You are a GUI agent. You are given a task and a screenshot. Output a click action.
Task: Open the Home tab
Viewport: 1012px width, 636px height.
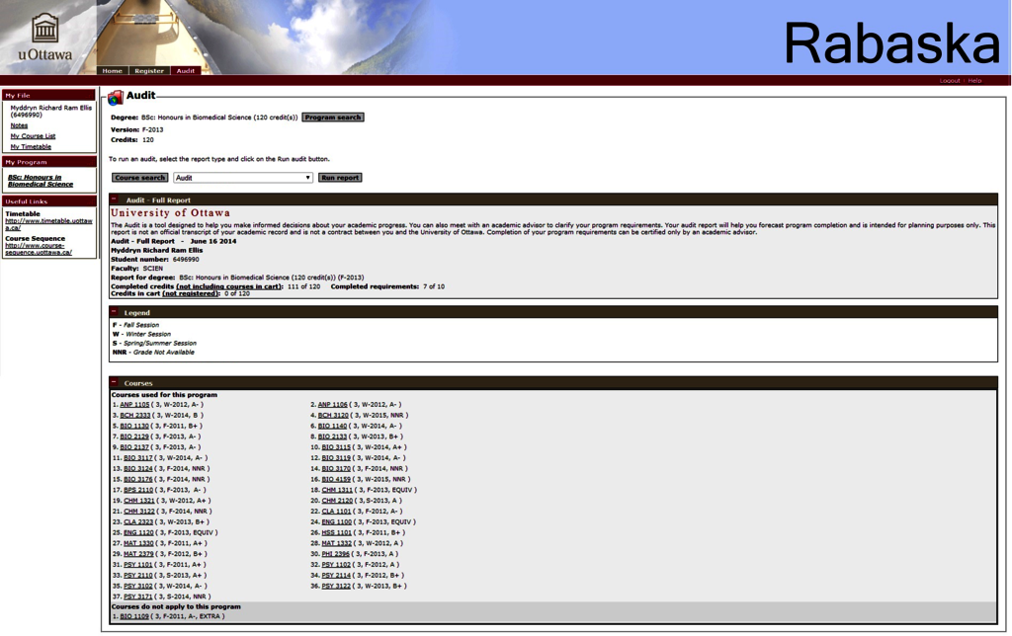(x=113, y=70)
